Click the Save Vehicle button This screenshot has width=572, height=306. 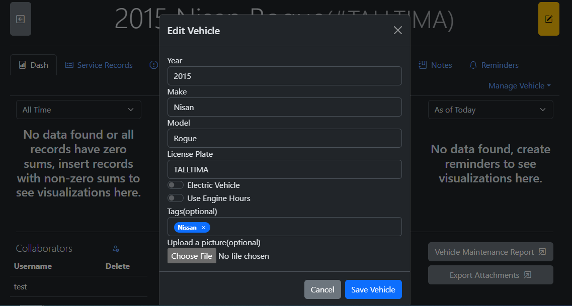(373, 289)
